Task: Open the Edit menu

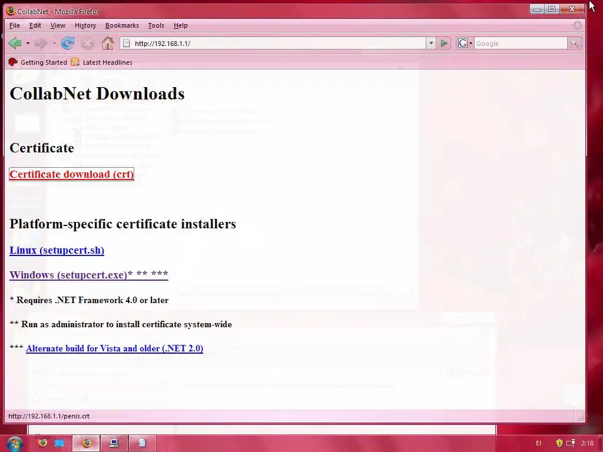Action: click(35, 25)
